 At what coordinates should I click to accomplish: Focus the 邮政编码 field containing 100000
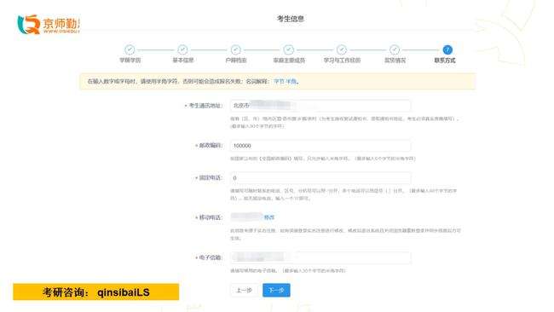tap(320, 146)
